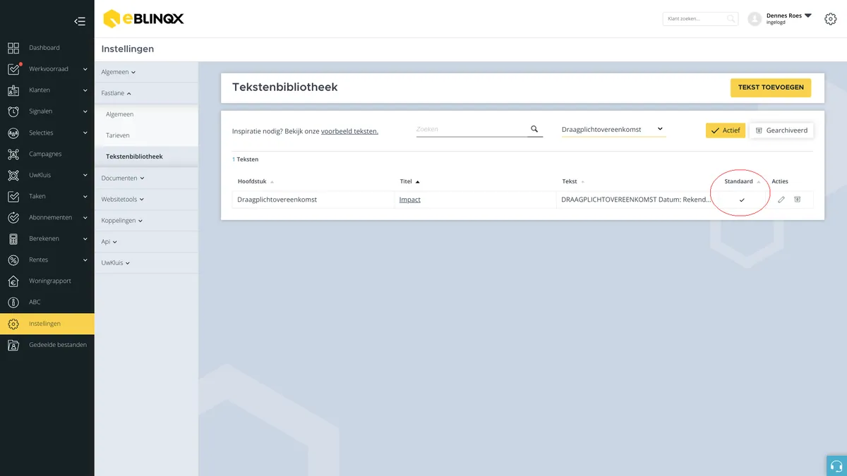This screenshot has width=847, height=476.
Task: Expand the Api settings section
Action: pos(109,242)
